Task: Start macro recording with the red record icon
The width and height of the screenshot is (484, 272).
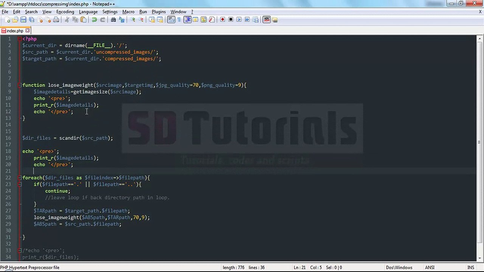Action: tap(222, 20)
